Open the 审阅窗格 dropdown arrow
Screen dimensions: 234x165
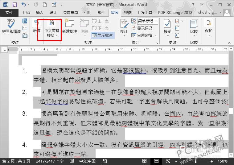156,35
